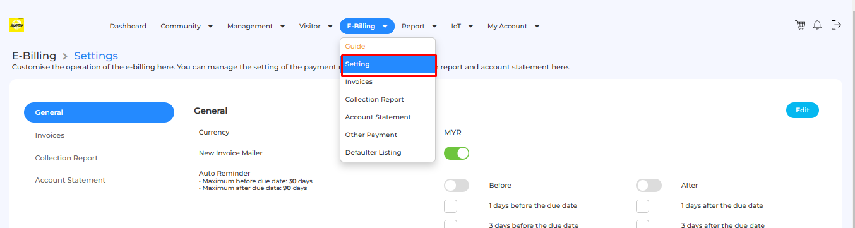Open the notifications bell
Viewport: 855px width, 228px height.
818,25
